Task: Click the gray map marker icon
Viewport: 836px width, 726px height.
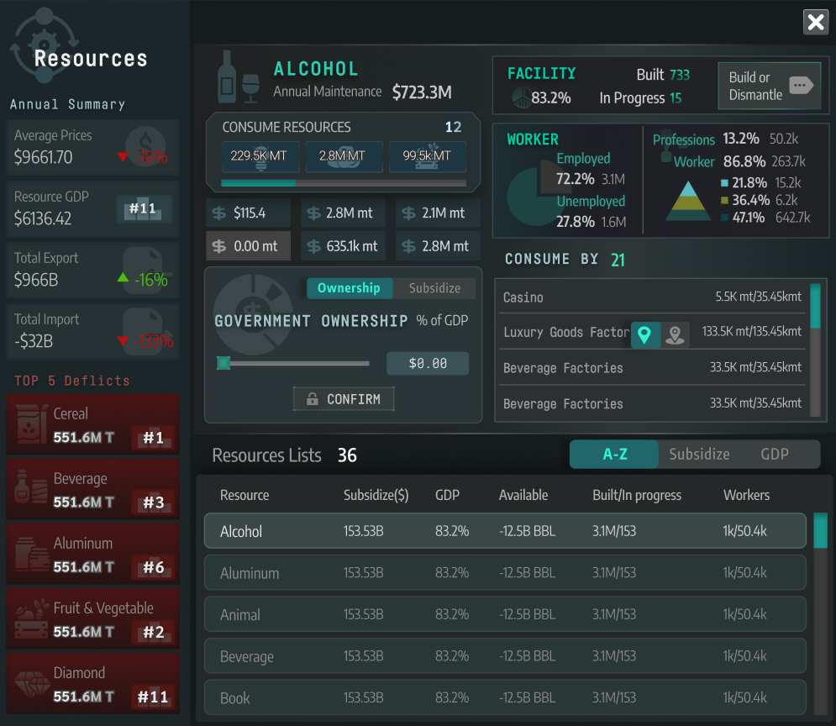Action: click(x=674, y=334)
